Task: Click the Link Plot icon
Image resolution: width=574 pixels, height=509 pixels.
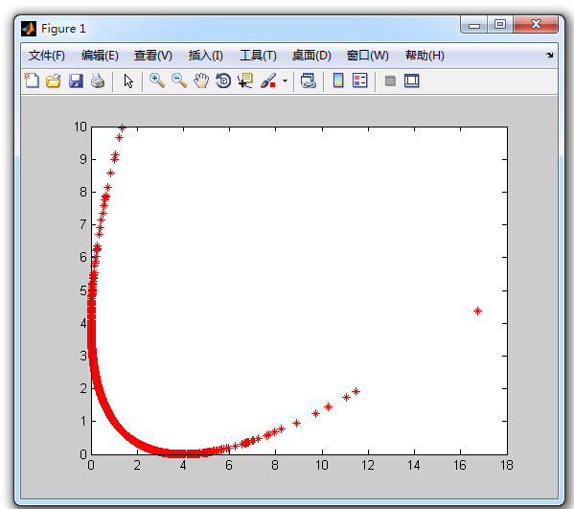Action: coord(308,81)
